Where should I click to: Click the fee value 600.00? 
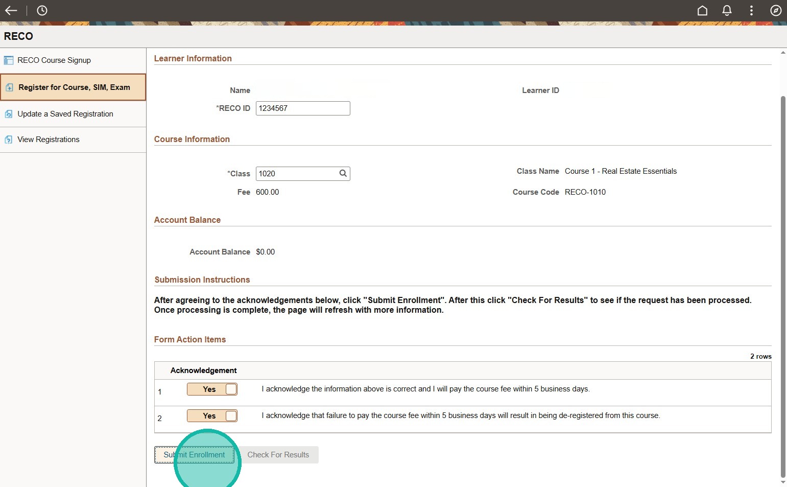click(268, 192)
